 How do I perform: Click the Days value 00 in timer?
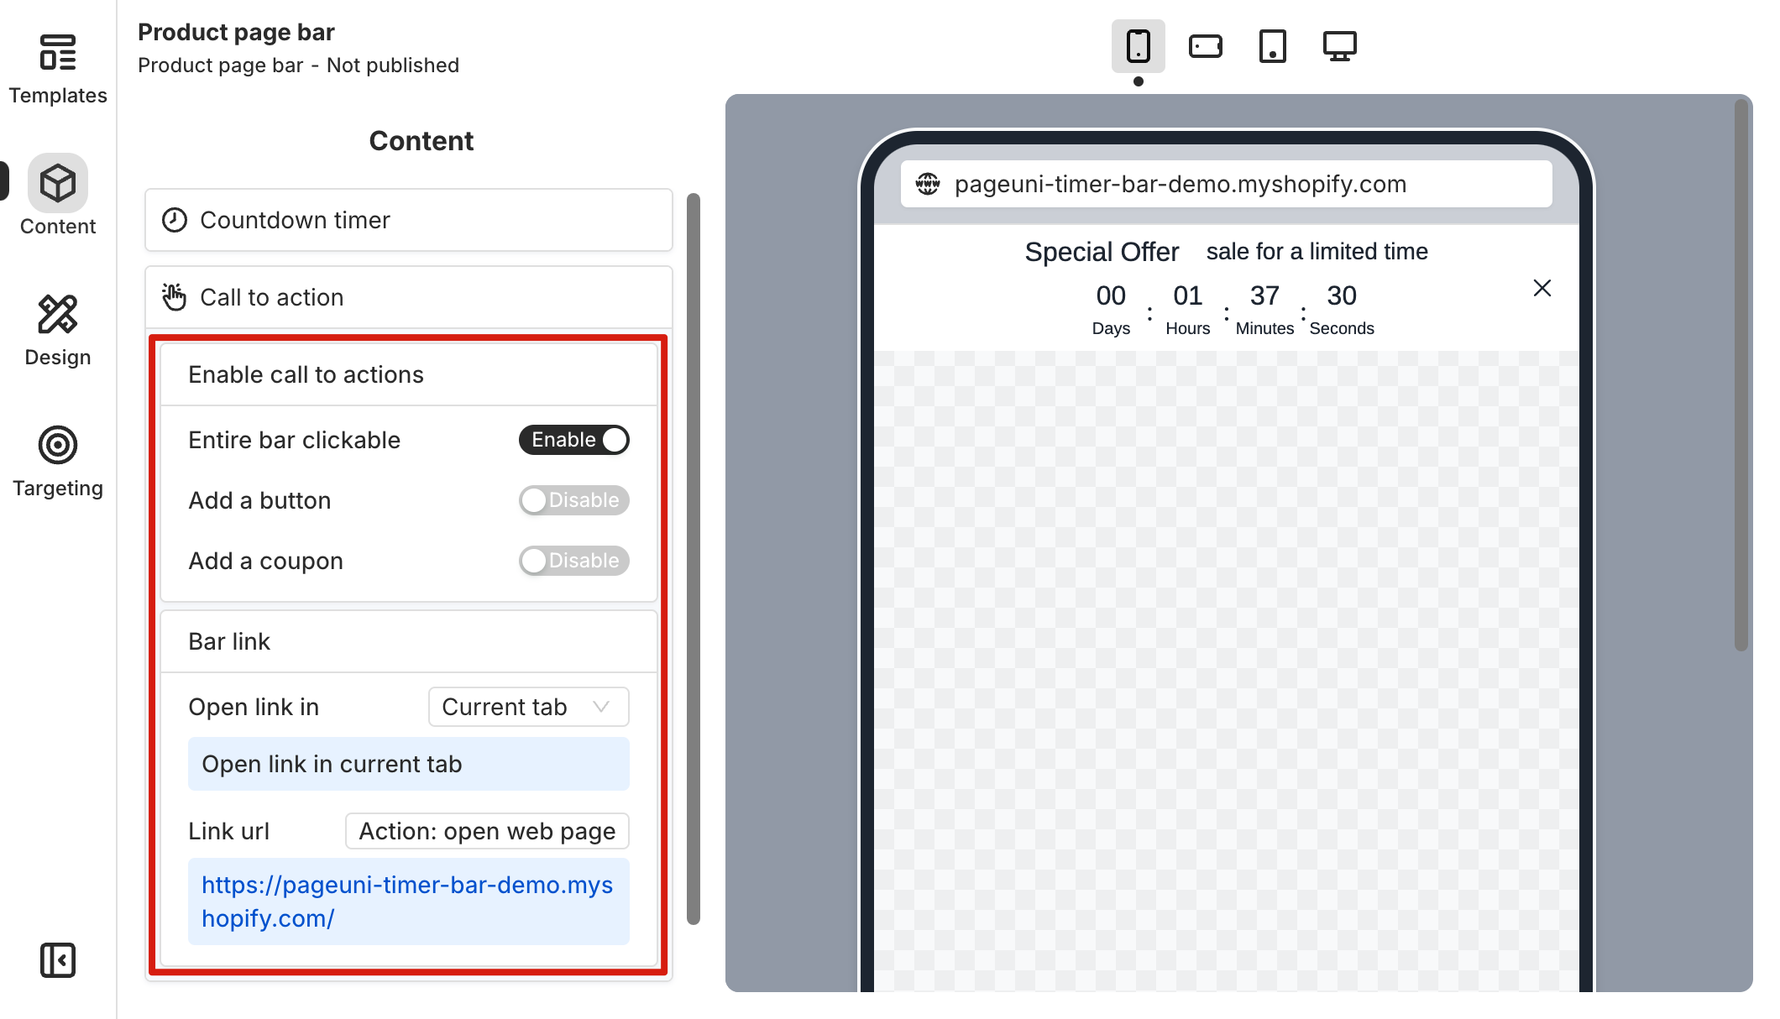tap(1111, 295)
